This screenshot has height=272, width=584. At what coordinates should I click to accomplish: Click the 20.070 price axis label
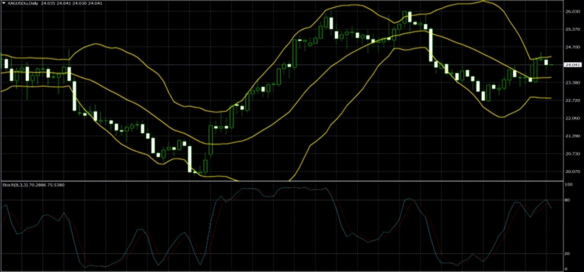point(573,172)
